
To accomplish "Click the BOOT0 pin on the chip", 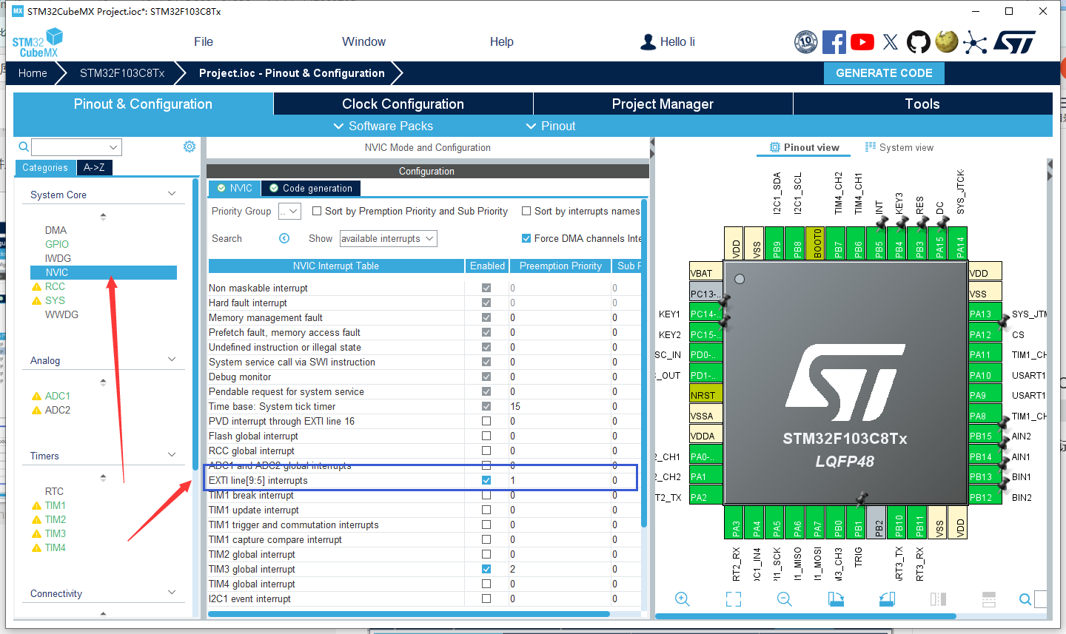I will [x=815, y=243].
